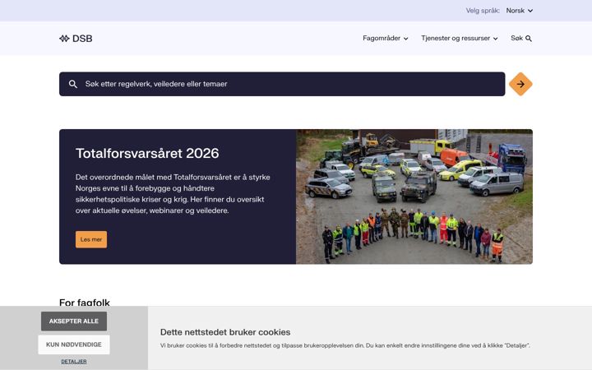592x370 pixels.
Task: Click the Velg språk label
Action: point(483,11)
